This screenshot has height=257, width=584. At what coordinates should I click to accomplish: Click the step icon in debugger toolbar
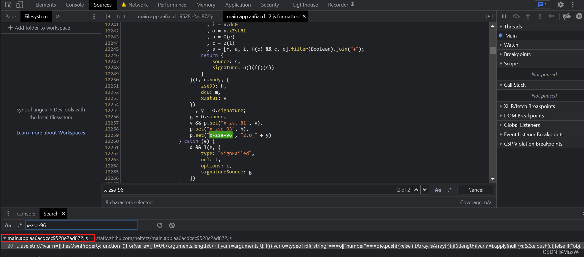551,16
